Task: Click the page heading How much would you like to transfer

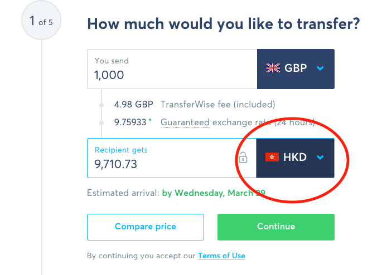Action: 224,24
